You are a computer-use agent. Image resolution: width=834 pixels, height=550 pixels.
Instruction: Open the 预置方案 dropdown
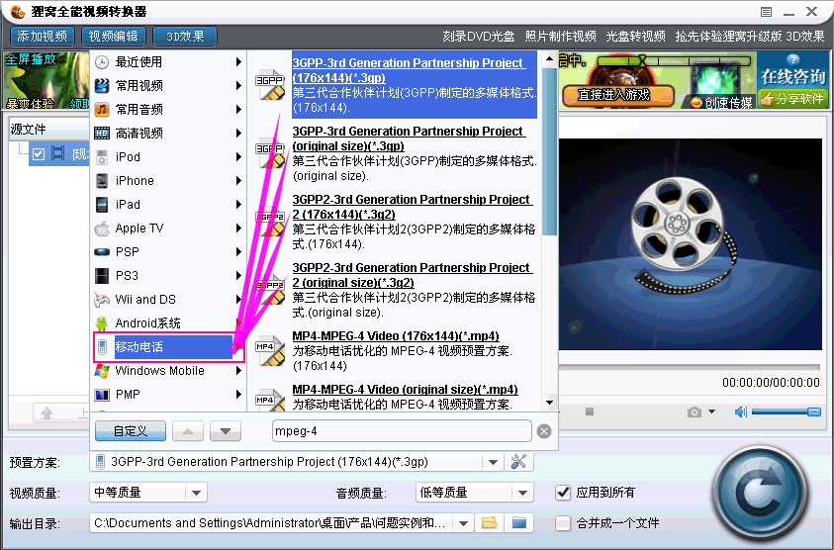tap(493, 462)
